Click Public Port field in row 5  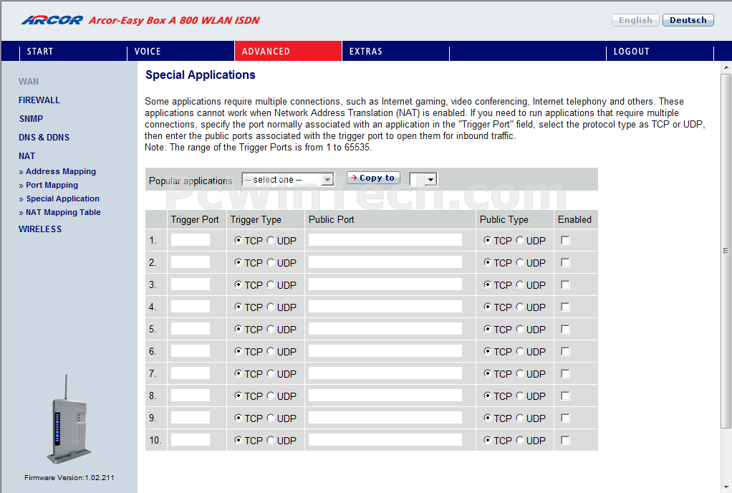point(385,329)
